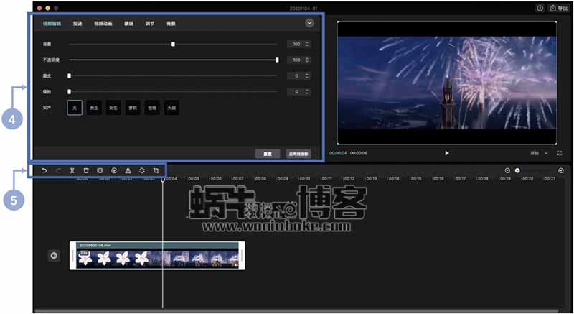This screenshot has height=314, width=574.
Task: Click the 不透明度 opacity slider handle
Action: (277, 60)
